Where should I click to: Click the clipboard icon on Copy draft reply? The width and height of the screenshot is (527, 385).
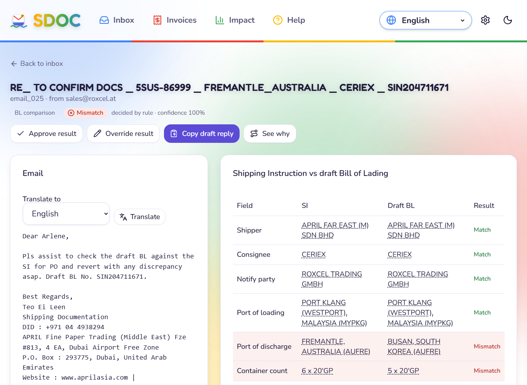(174, 133)
